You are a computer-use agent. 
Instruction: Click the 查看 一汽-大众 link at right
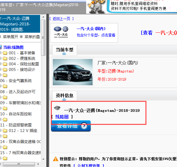coord(159,33)
